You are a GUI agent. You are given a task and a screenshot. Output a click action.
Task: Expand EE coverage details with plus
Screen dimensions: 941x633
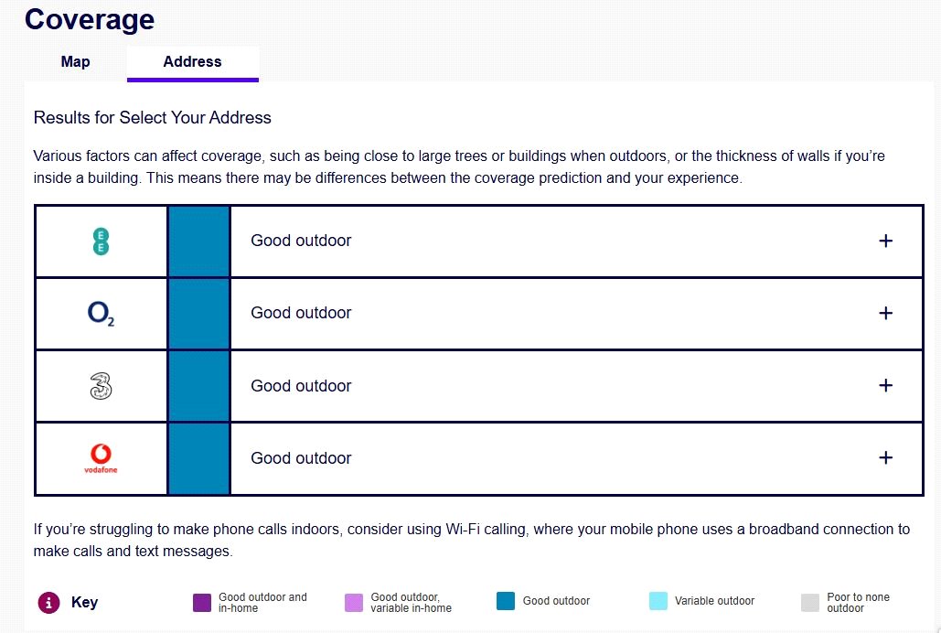tap(885, 241)
